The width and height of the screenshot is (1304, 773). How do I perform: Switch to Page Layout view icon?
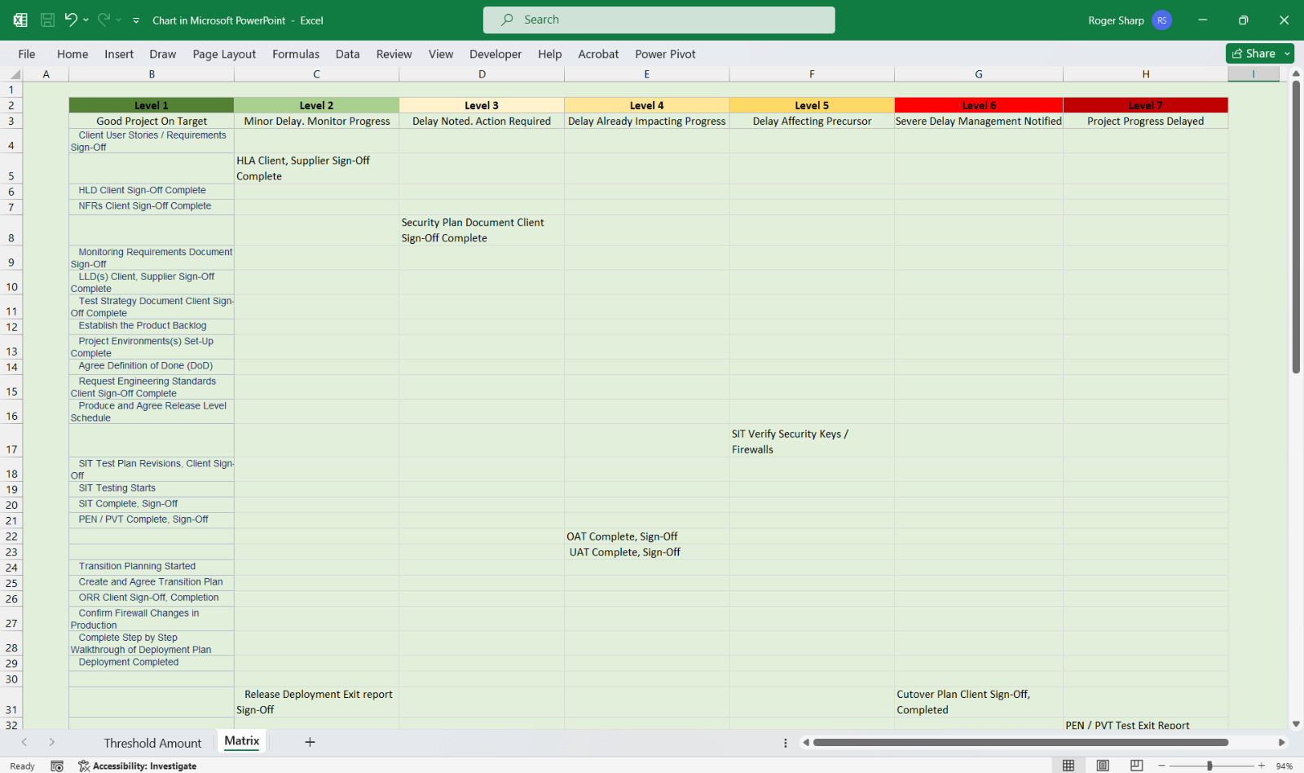[x=1103, y=766]
